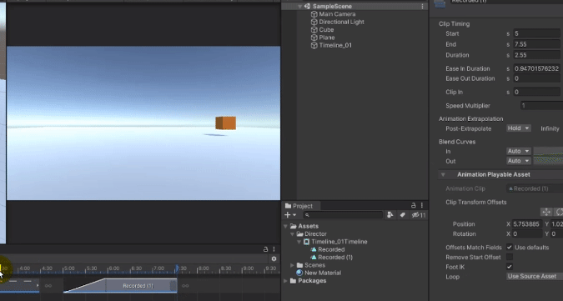Open SampleScene kebab options menu
563x301 pixels.
tap(422, 7)
